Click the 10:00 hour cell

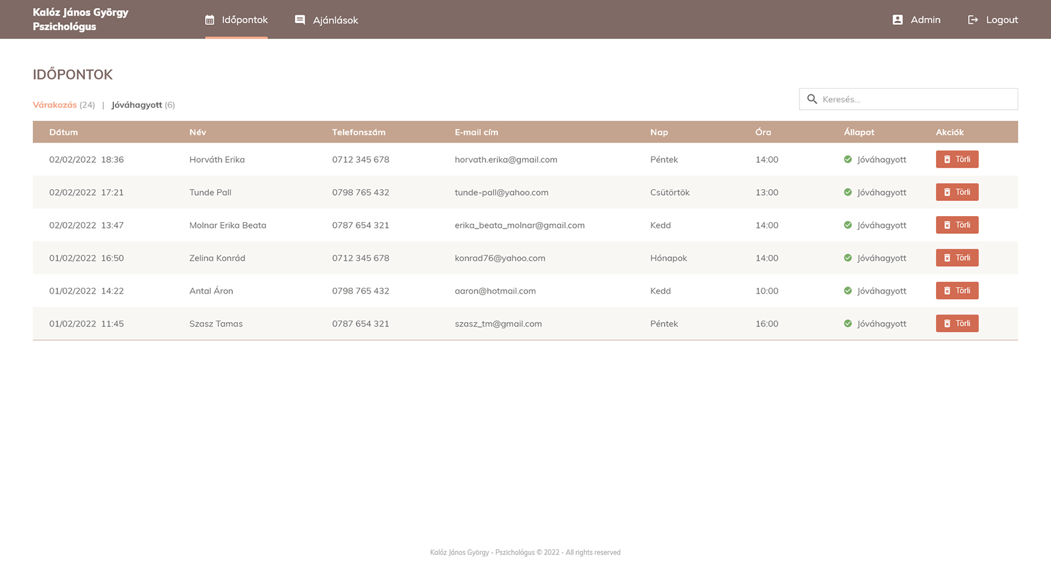[767, 291]
